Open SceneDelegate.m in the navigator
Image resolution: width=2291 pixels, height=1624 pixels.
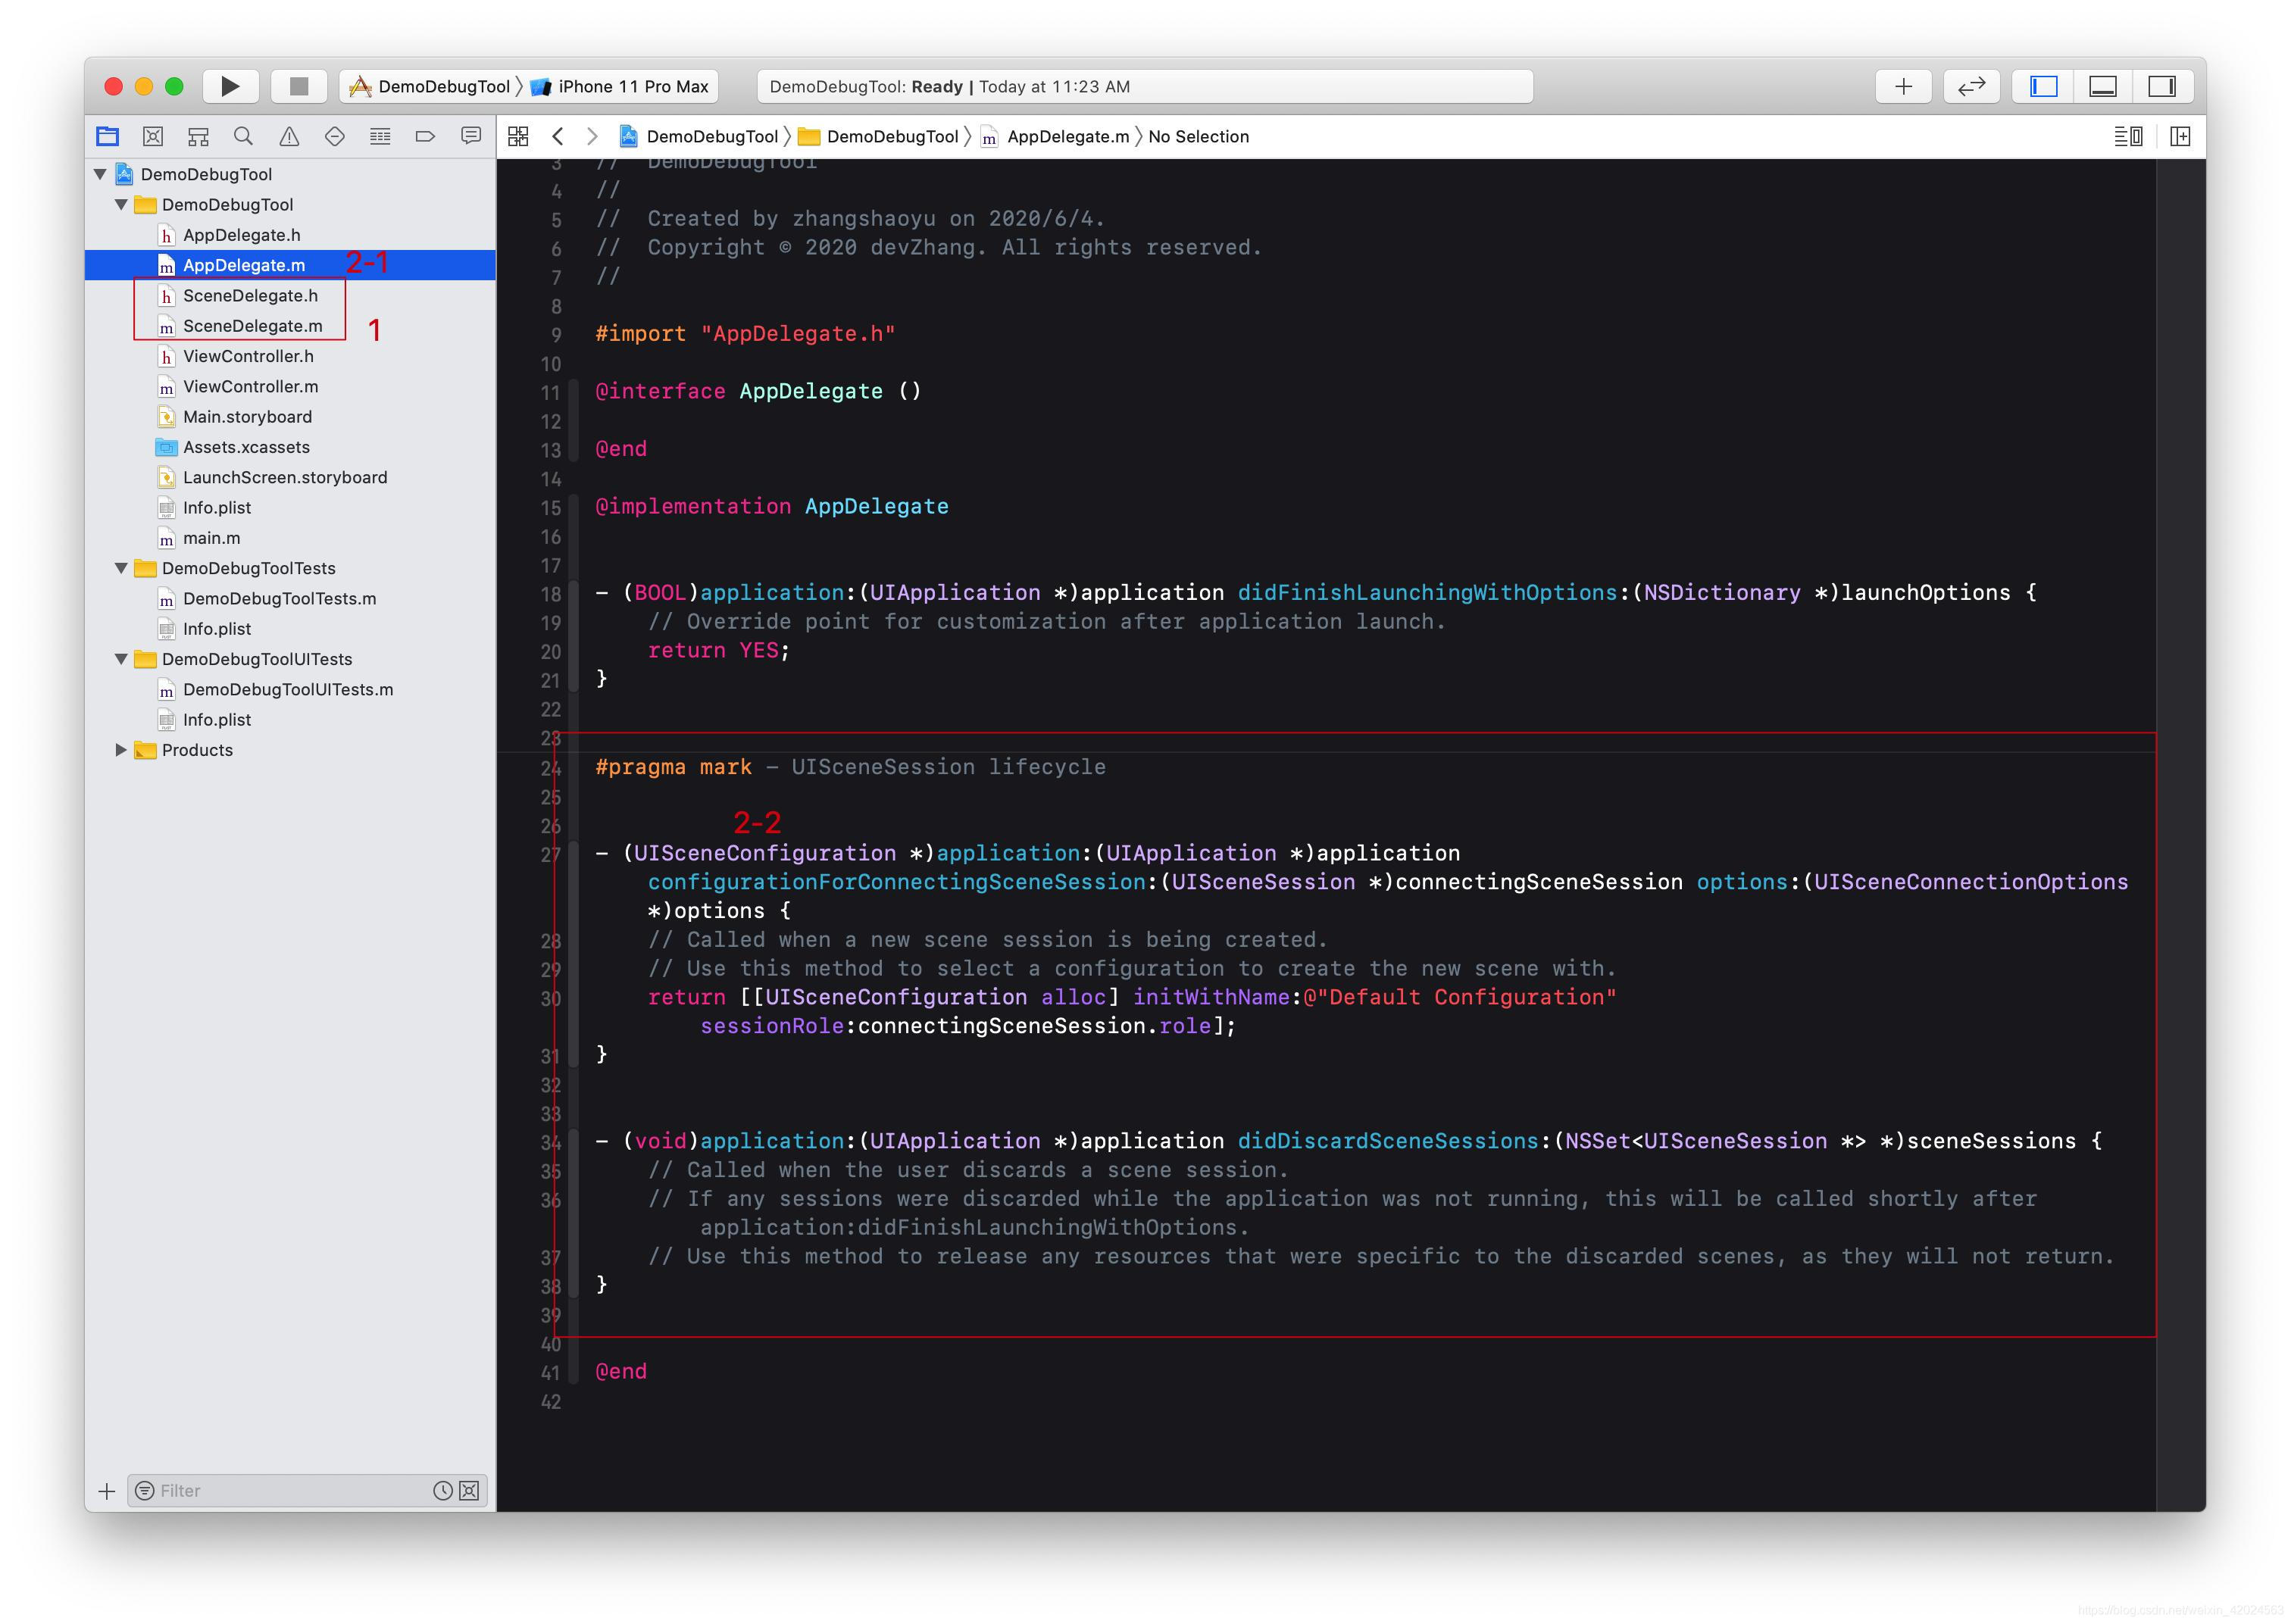[252, 326]
